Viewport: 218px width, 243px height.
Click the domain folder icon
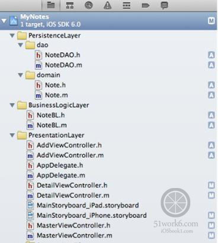(30, 75)
